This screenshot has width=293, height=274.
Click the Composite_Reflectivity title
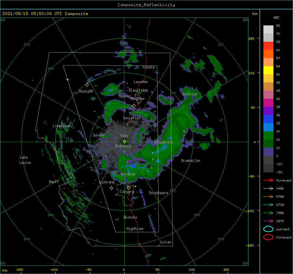click(x=146, y=5)
